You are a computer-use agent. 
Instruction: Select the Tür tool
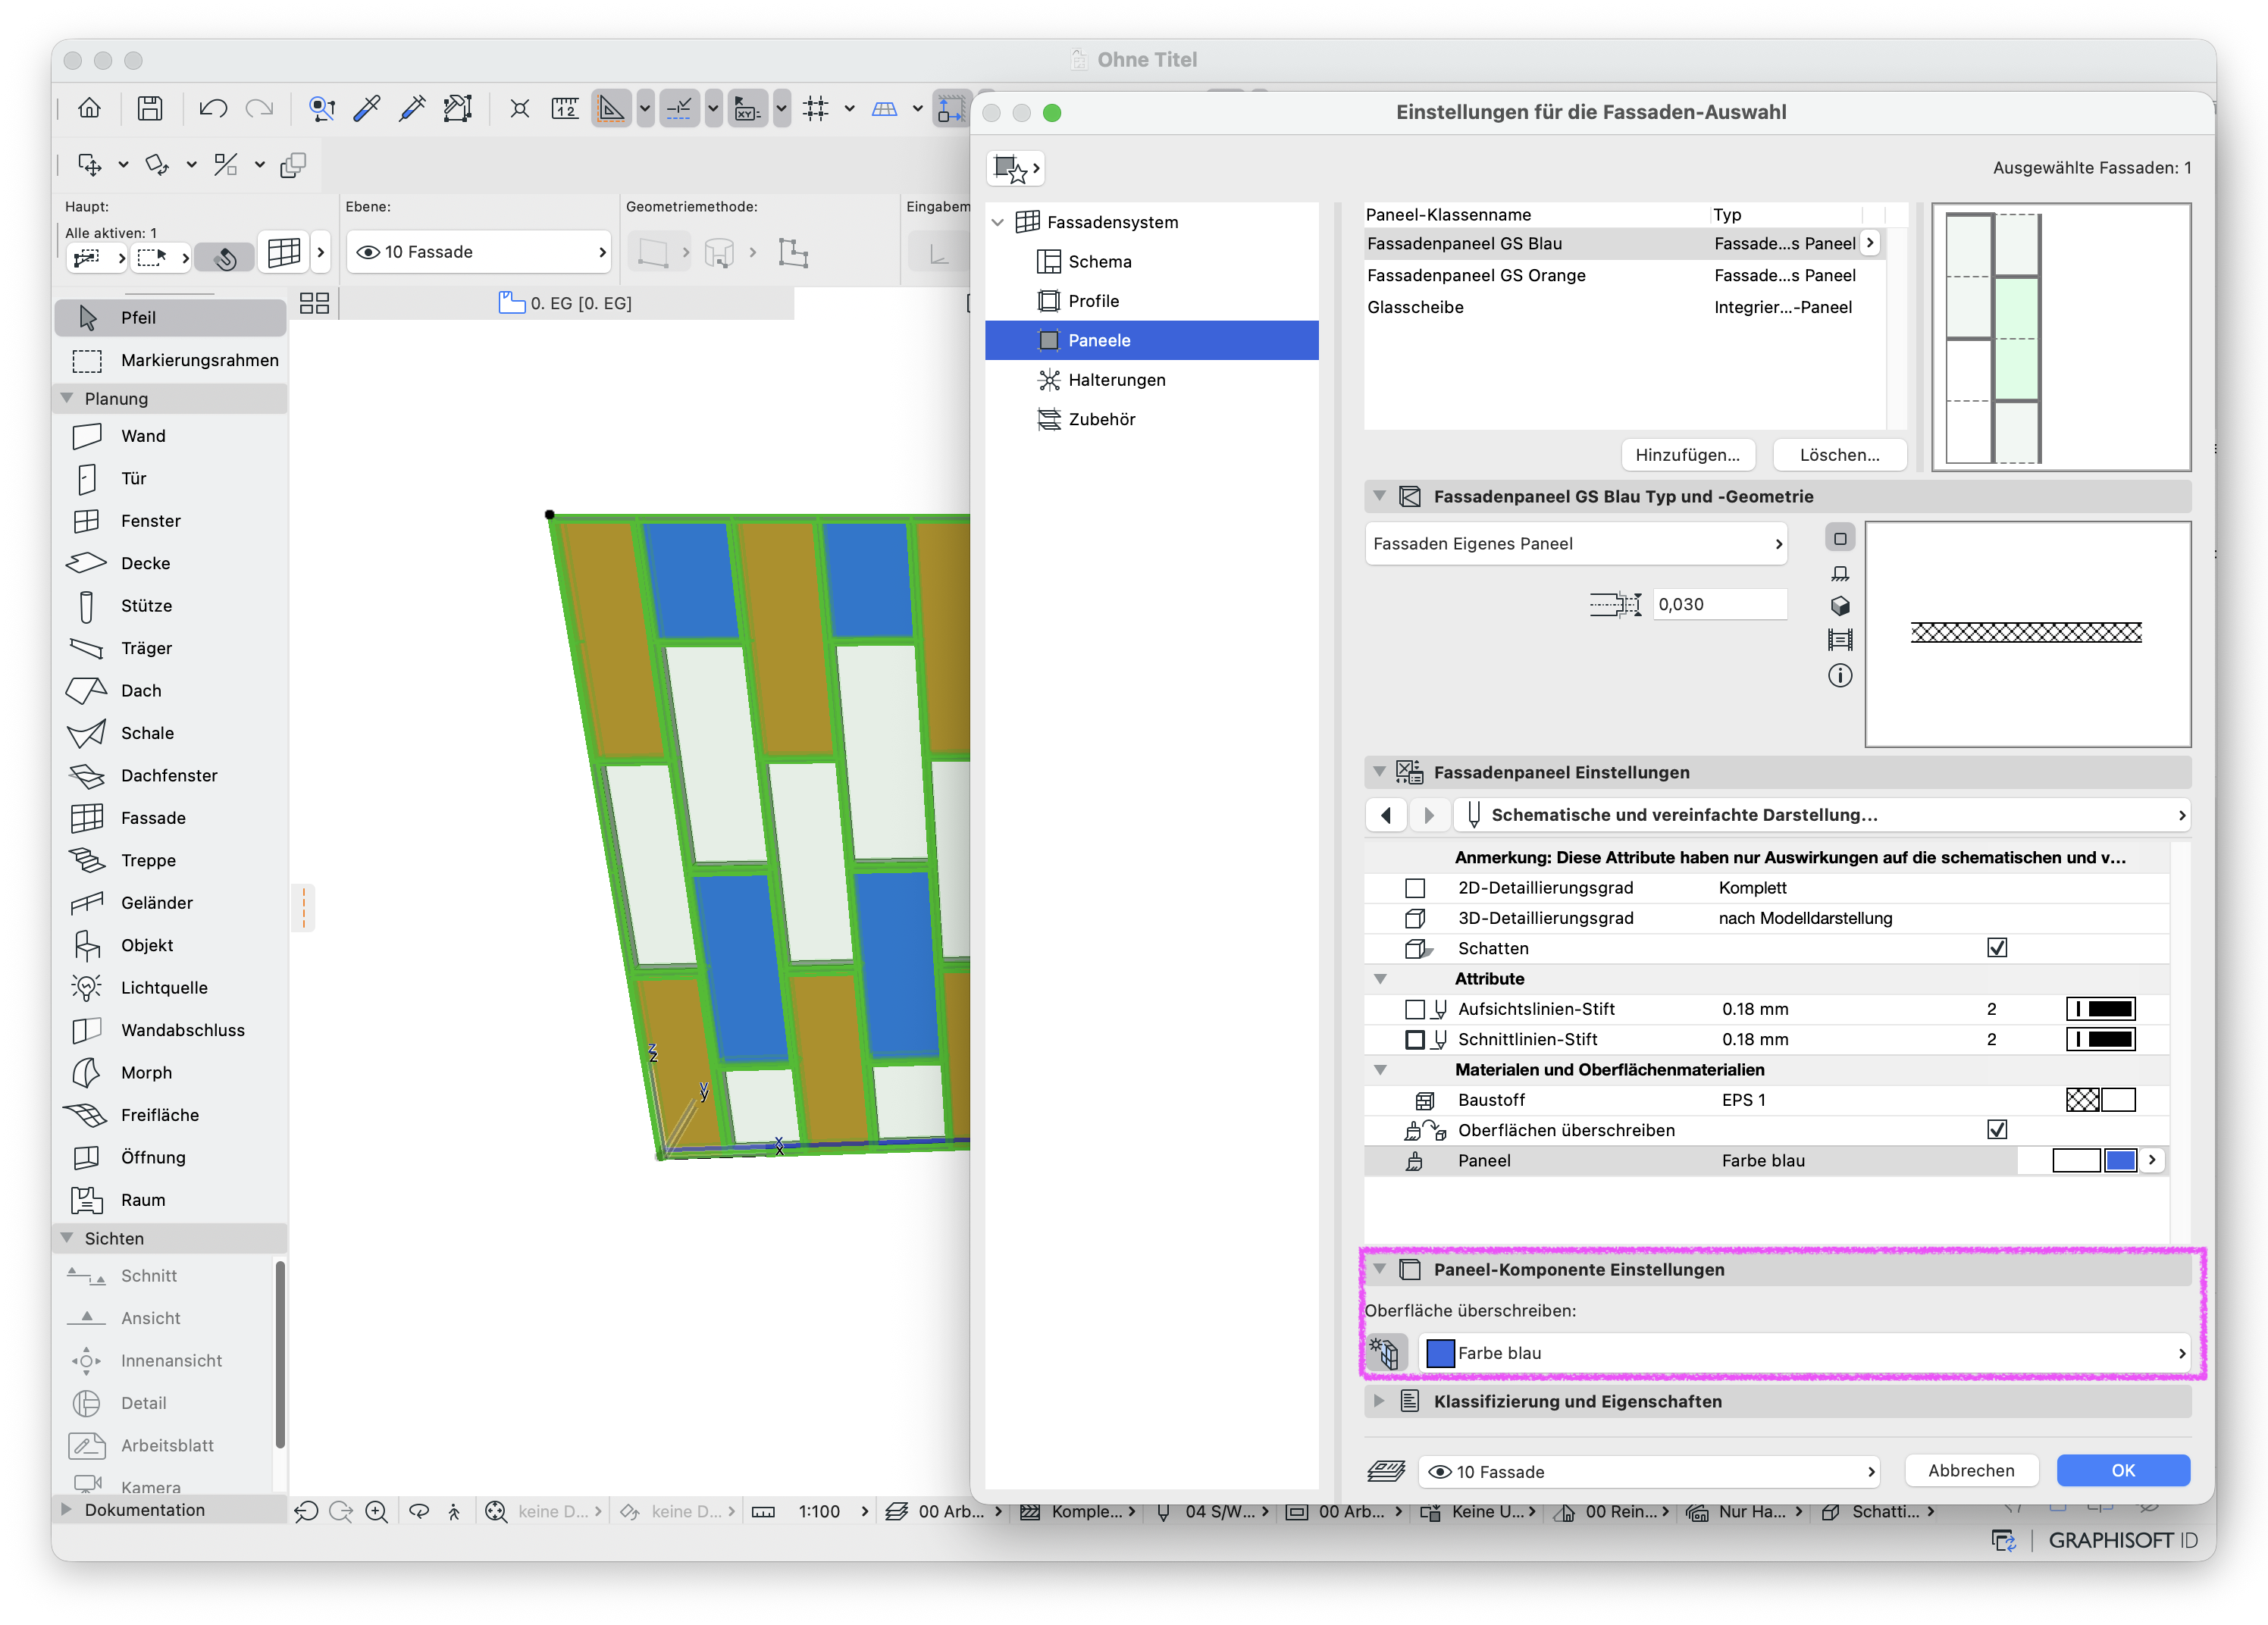click(x=170, y=478)
